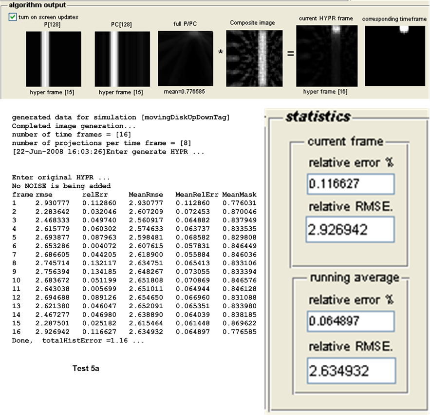Click the current frame relative error % field

coord(351,183)
